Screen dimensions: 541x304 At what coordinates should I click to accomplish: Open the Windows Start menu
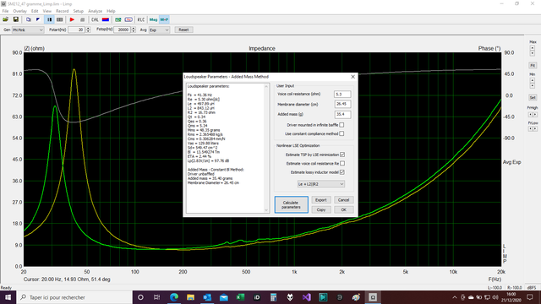coord(8,297)
